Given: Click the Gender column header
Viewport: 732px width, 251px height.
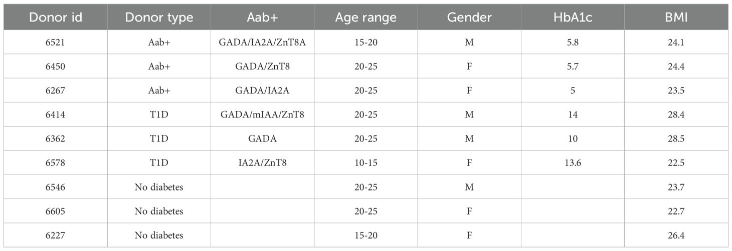Looking at the screenshot, I should (469, 17).
